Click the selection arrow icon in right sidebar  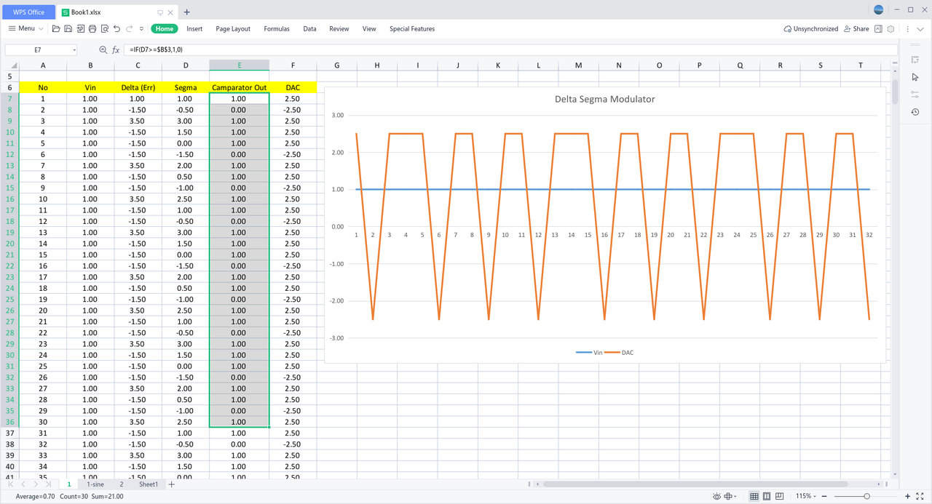point(915,77)
